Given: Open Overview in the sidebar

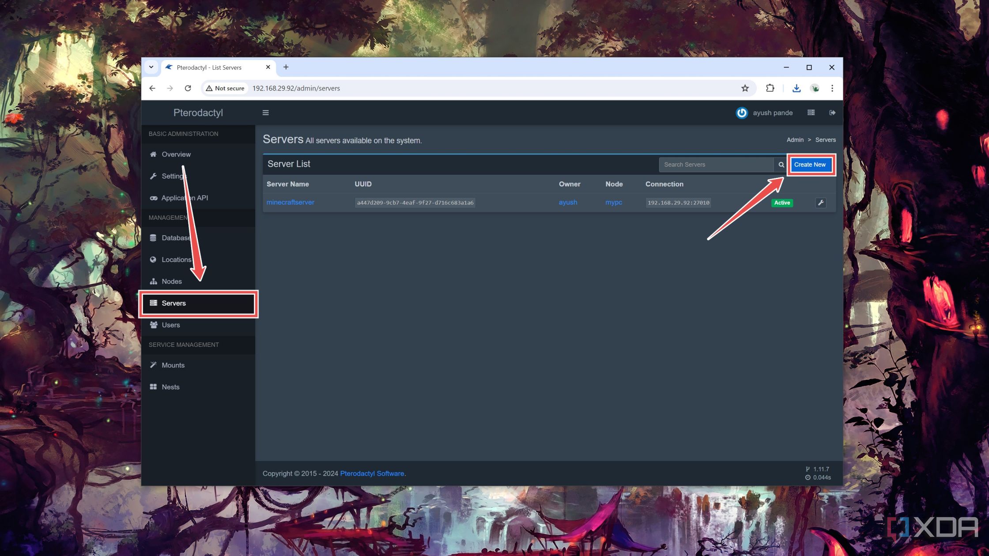Looking at the screenshot, I should tap(198, 154).
